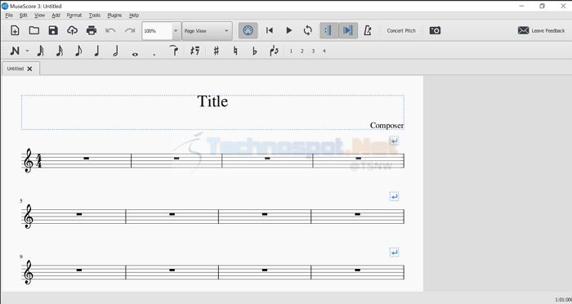Viewport: 572px width, 304px height.
Task: Select voice 3
Action: [313, 51]
